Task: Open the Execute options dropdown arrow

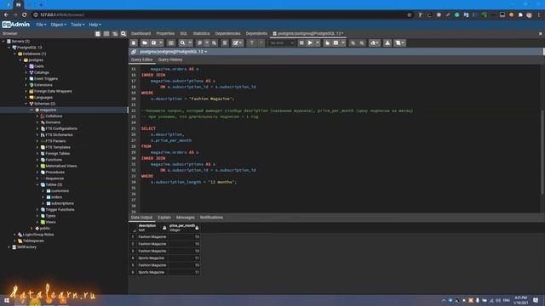Action: pos(318,43)
